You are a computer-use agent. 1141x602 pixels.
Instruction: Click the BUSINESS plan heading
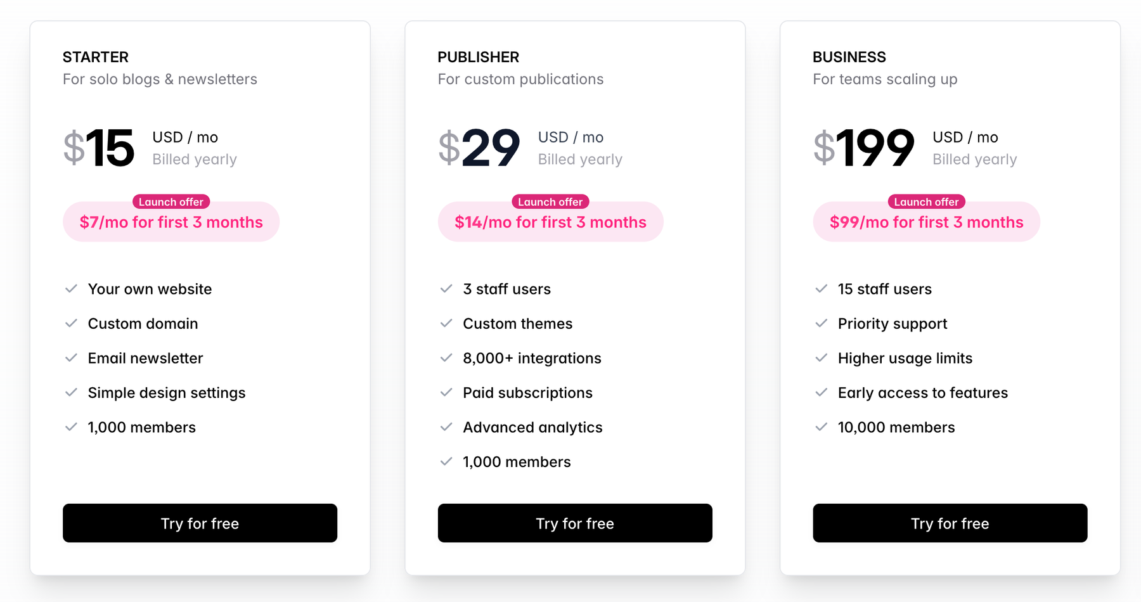(849, 57)
